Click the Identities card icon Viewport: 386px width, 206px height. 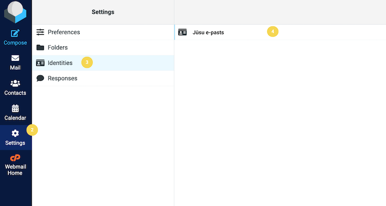click(x=40, y=63)
